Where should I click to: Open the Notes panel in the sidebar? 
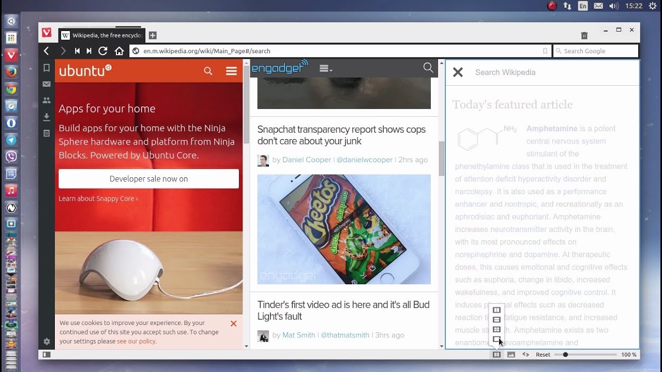[x=47, y=133]
